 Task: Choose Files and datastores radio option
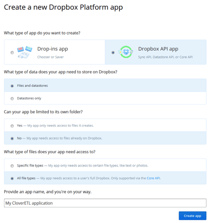tap(12, 86)
